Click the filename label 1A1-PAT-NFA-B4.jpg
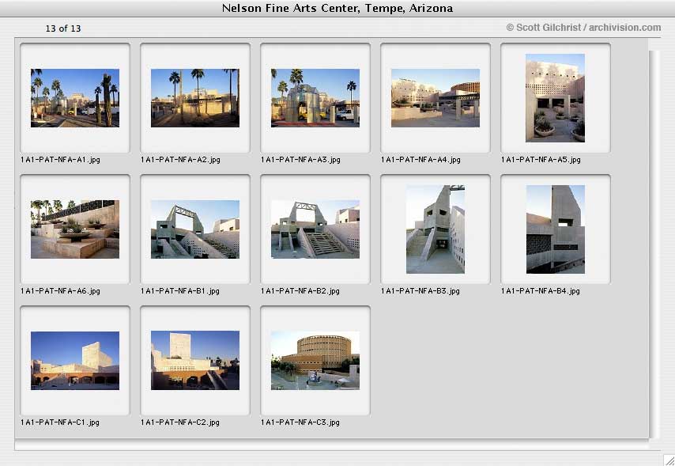Image resolution: width=675 pixels, height=466 pixels. click(541, 291)
